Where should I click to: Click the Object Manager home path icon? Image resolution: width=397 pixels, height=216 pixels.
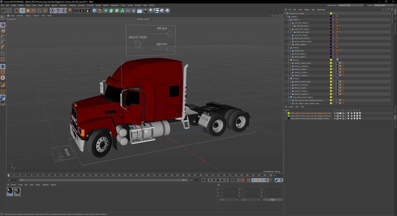click(x=386, y=10)
